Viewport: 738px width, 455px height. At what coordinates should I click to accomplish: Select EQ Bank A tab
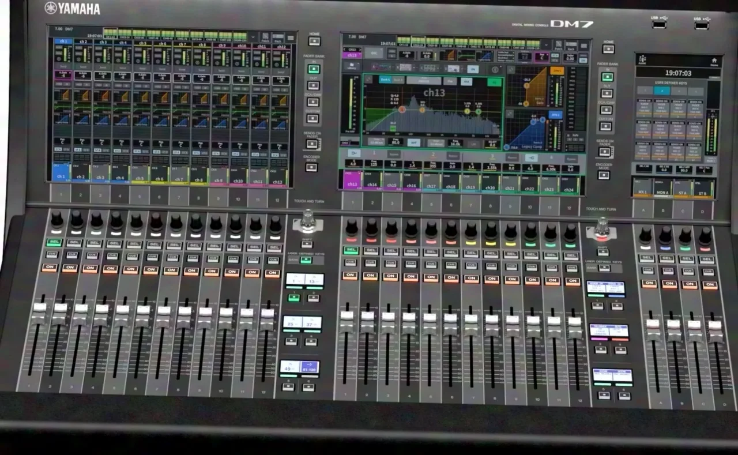pos(385,80)
